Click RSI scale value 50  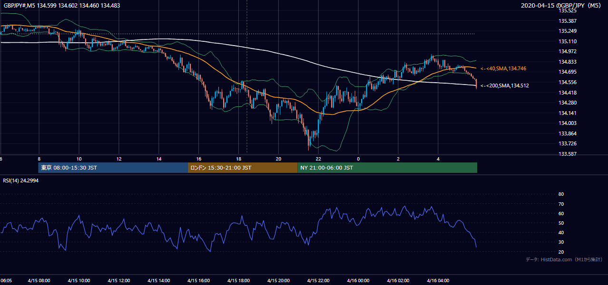[561, 223]
